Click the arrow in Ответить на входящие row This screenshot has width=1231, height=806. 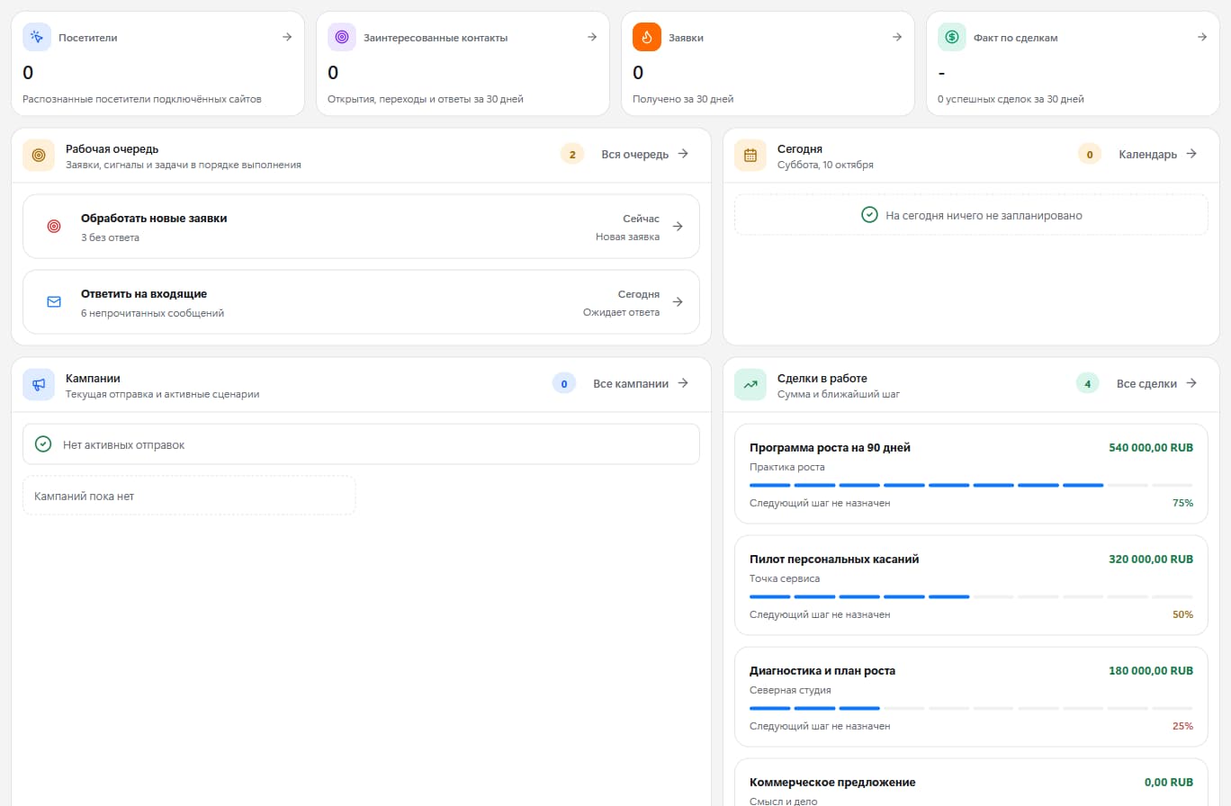pyautogui.click(x=678, y=301)
